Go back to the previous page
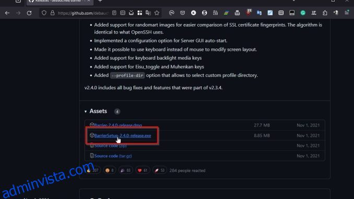 pos(7,13)
